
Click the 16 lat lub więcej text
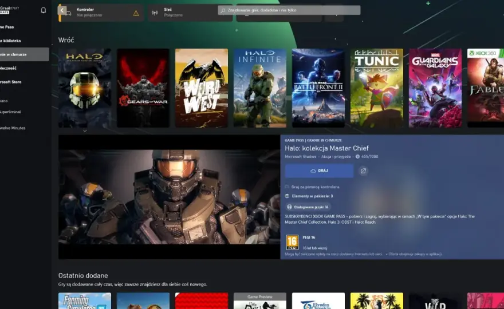314,248
